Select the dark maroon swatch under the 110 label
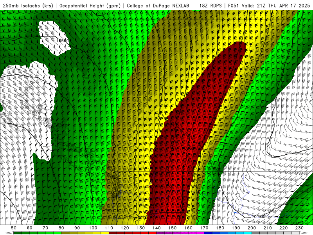This screenshot has height=235, width=313. point(113,233)
